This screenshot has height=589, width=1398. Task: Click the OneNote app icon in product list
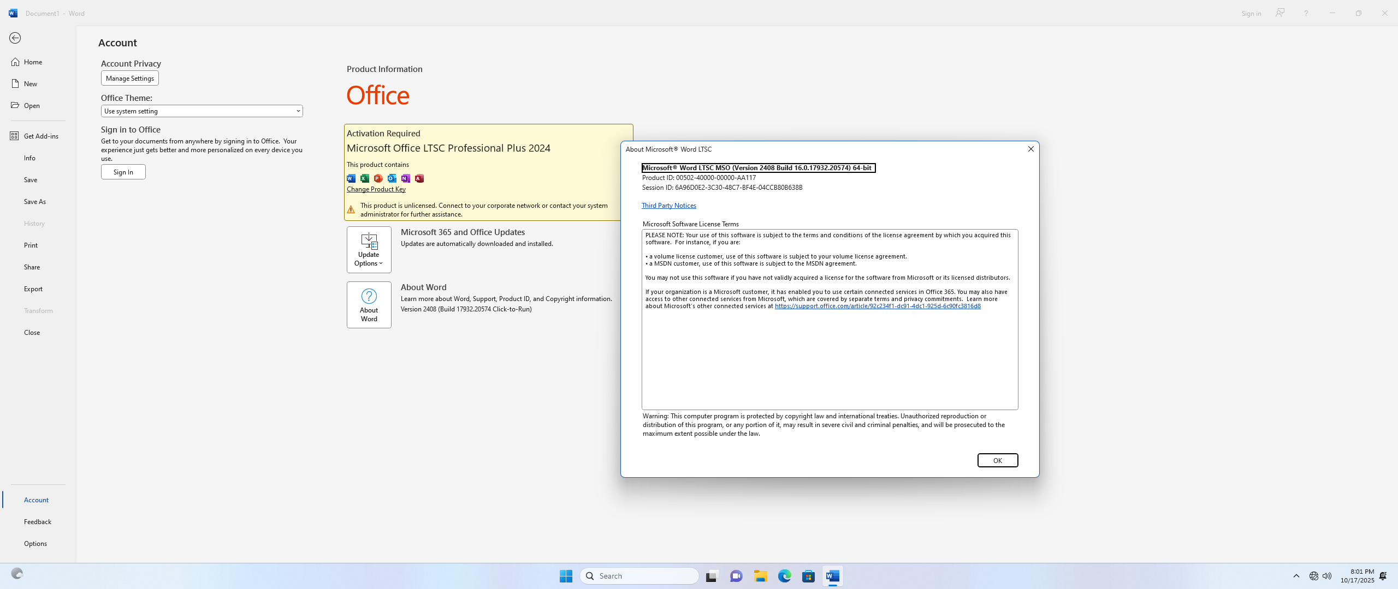coord(405,178)
